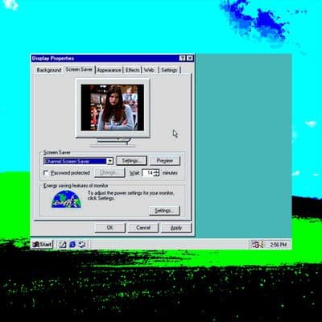Open energy saving Settings button
Viewport: 322px width, 322px height.
[164, 211]
